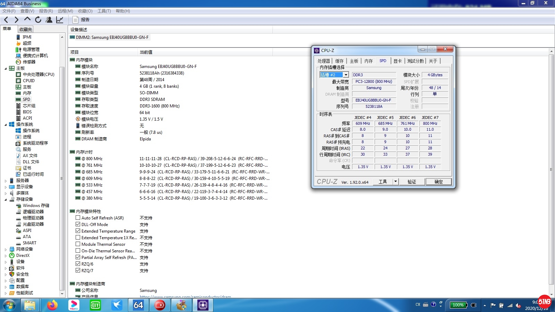Screen dimensions: 555x312
Task: Click the Back arrow in AIDA64 toolbar
Action: coord(6,20)
